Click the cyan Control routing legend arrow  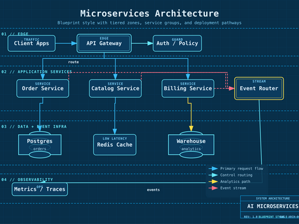213,175
